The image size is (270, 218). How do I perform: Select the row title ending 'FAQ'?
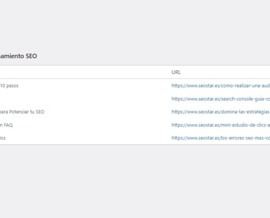7,125
